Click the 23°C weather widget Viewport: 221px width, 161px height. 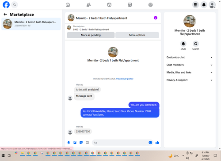pos(174,156)
